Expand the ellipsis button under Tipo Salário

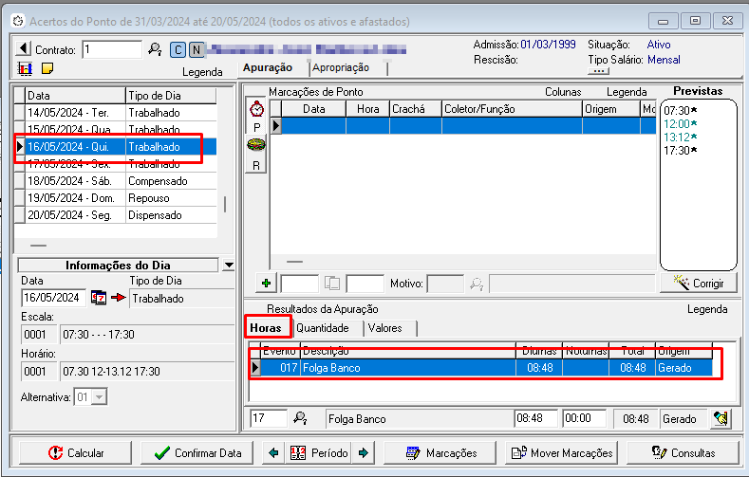(599, 70)
